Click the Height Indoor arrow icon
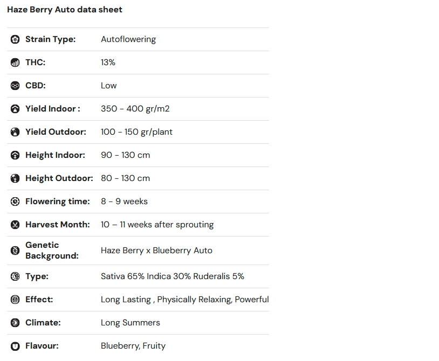The image size is (439, 361). tap(15, 155)
